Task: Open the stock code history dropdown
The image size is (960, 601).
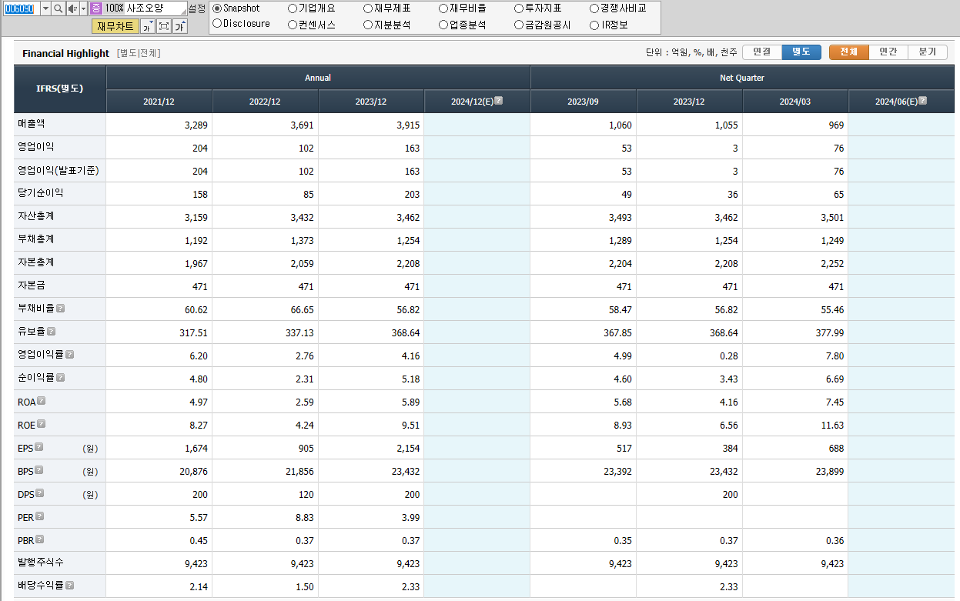Action: coord(45,8)
